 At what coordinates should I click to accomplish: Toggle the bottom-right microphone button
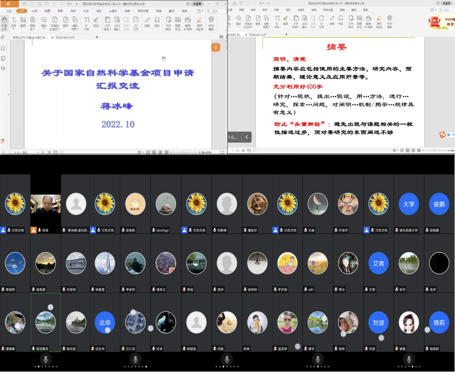click(409, 359)
